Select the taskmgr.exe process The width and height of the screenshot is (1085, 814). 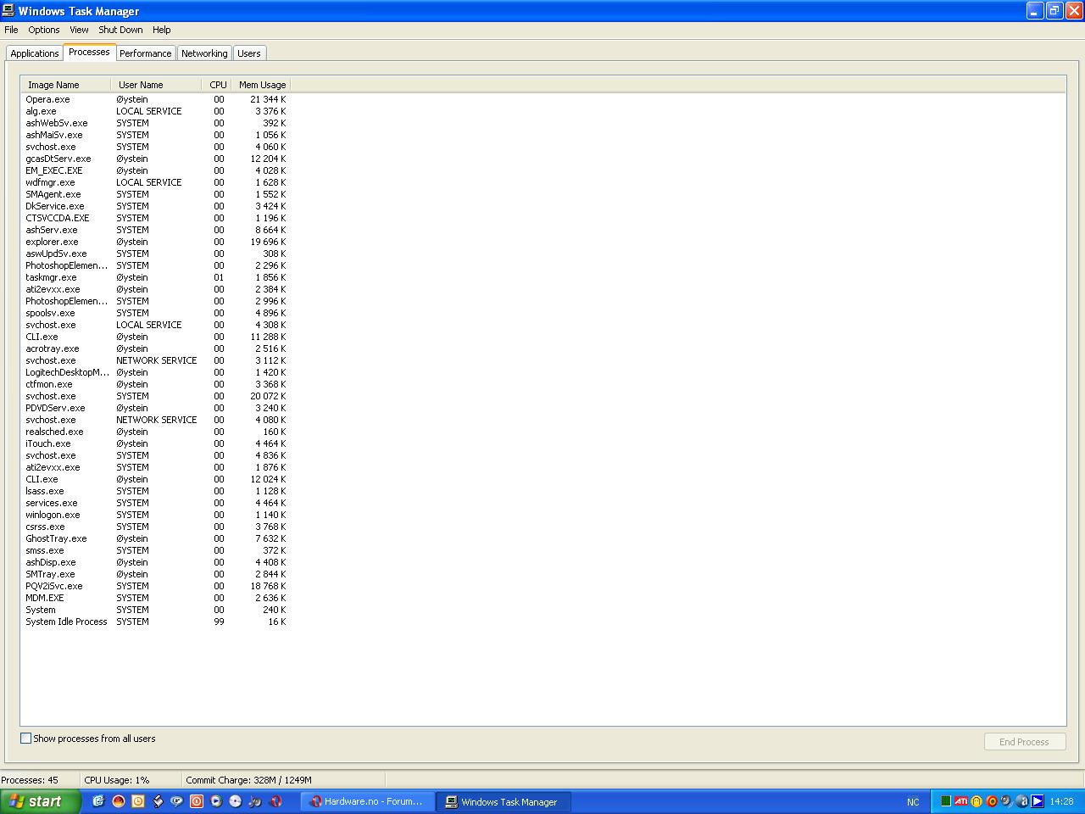tap(51, 277)
